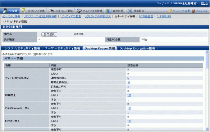Go to プログラムの追加と削除情報 page
210x132 pixels.
[x=40, y=16]
